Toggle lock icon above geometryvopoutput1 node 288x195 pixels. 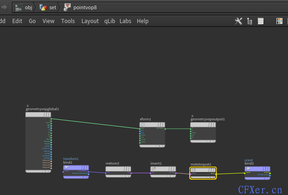click(x=192, y=115)
